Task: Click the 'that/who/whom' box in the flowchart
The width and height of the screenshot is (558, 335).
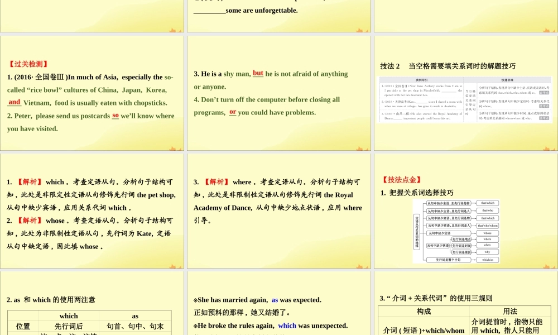Action: [487, 226]
